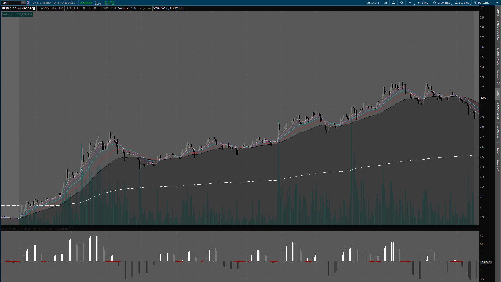The width and height of the screenshot is (501, 282).
Task: Open the Studies menu
Action: pos(462,3)
